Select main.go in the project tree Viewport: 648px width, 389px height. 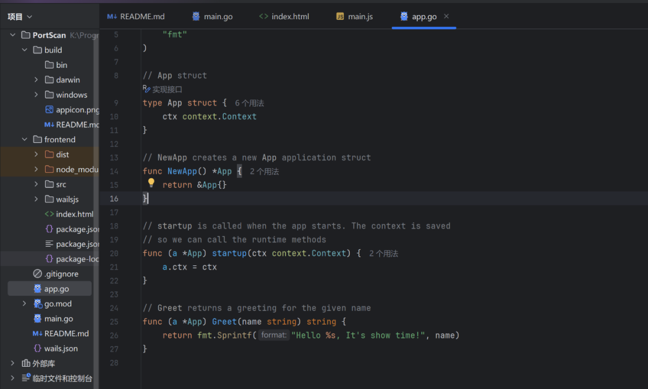pyautogui.click(x=53, y=318)
